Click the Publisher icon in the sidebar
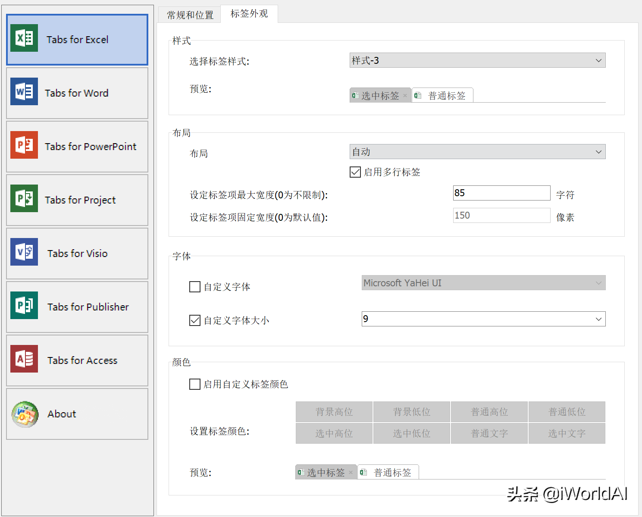Viewport: 642px width, 517px height. tap(24, 305)
